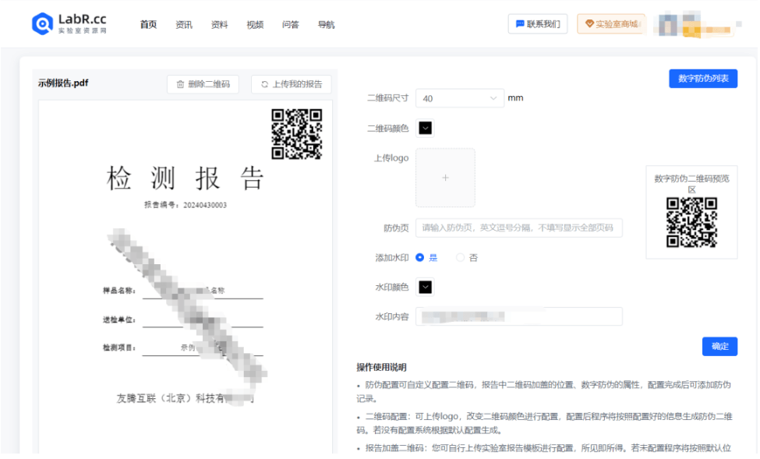The image size is (760, 459).
Task: Click the blurred user avatar
Action: point(668,24)
